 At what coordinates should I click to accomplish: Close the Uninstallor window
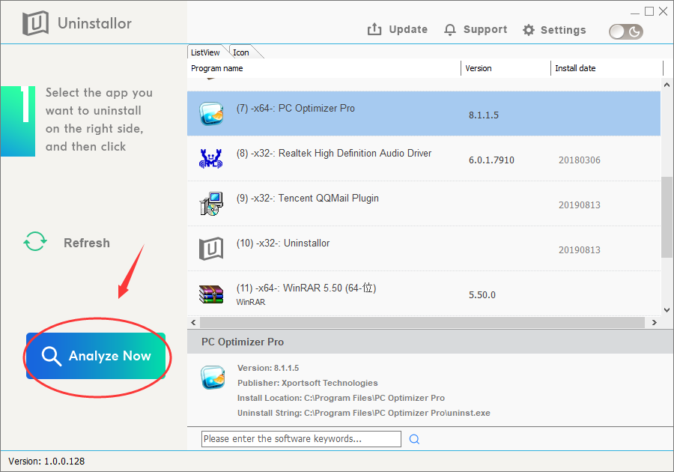coord(664,11)
